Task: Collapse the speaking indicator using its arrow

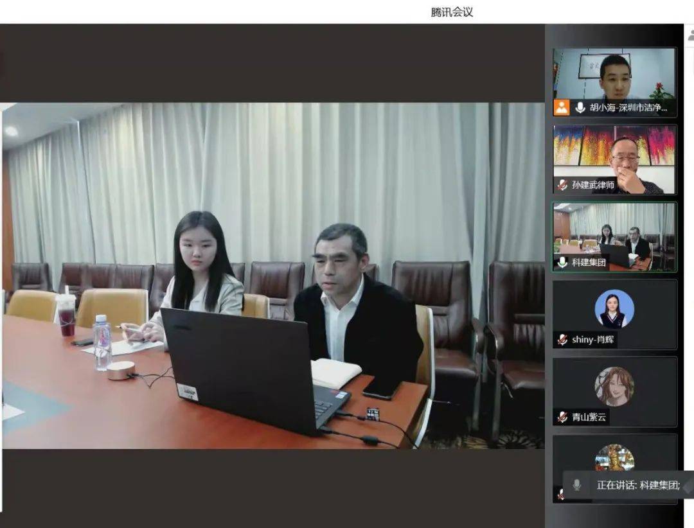Action: pyautogui.click(x=687, y=485)
